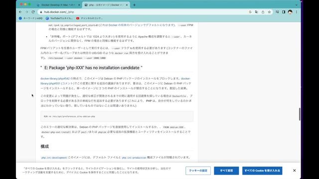Click the hub.docker.com address bar

(143, 12)
